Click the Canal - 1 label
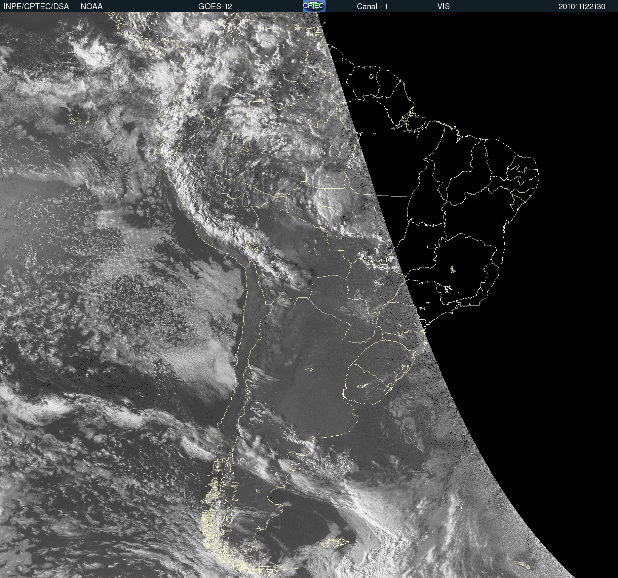This screenshot has height=578, width=618. [x=372, y=7]
